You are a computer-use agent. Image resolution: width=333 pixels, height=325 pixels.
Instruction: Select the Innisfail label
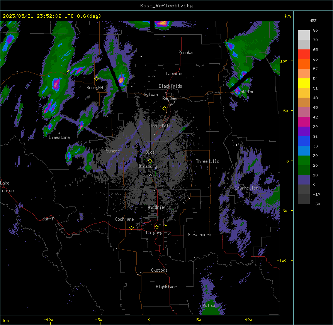tap(160, 126)
